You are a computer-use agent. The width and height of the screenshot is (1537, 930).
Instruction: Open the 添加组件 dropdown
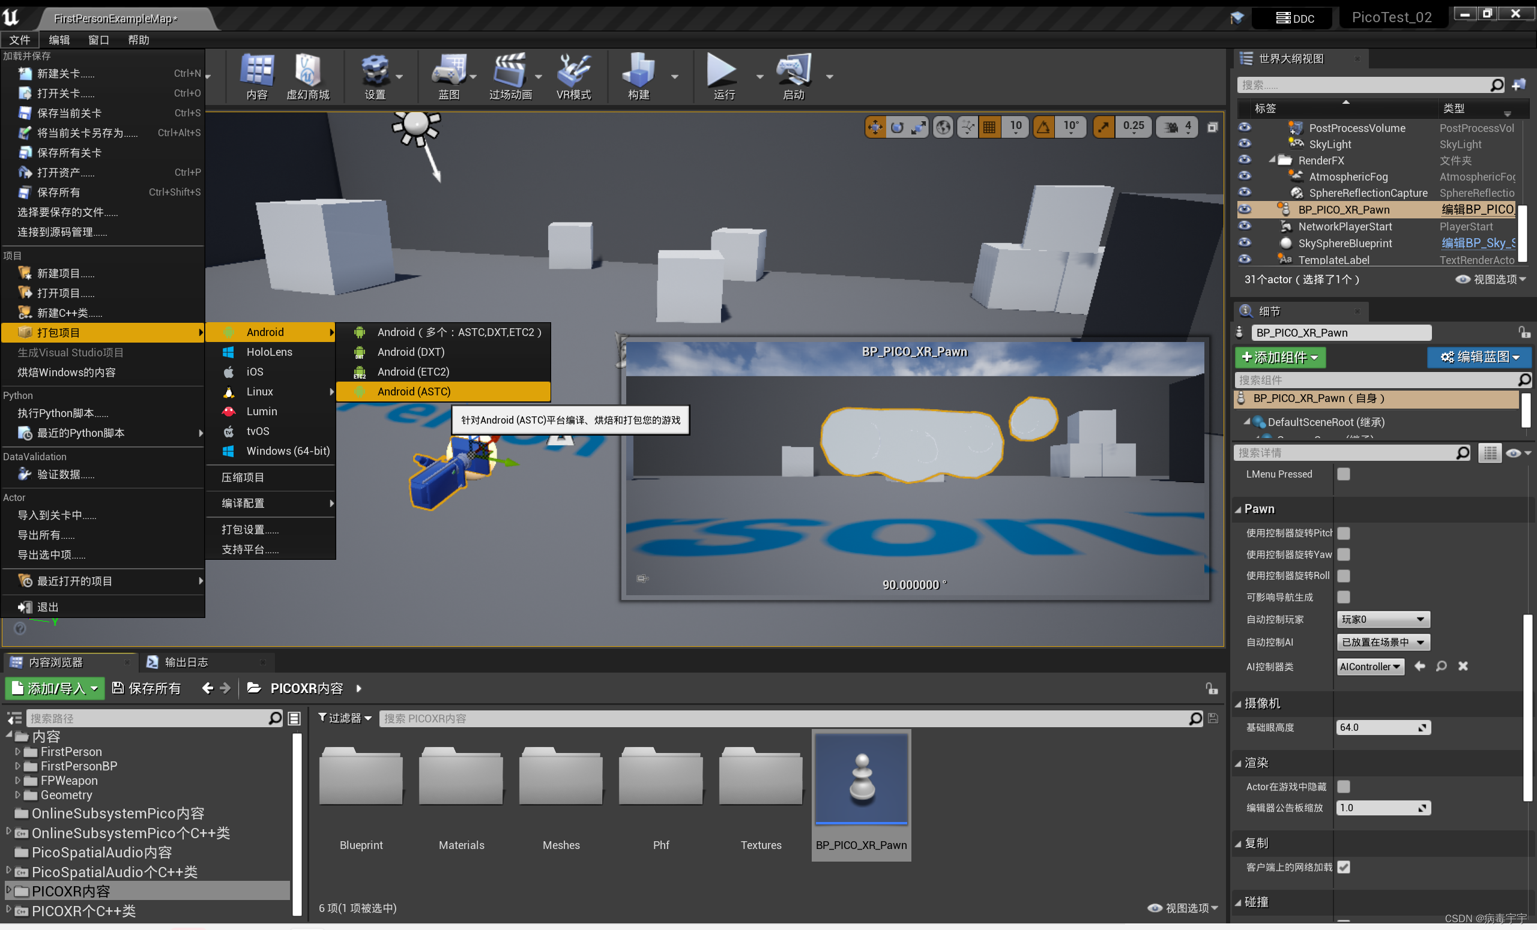[x=1279, y=358]
